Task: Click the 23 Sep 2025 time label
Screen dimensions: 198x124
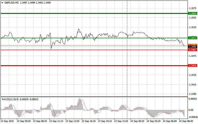Action: tap(7, 121)
